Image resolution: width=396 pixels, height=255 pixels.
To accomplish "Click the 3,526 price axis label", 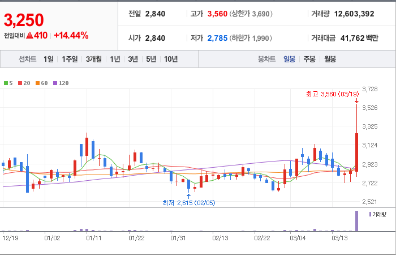I will tap(370, 108).
